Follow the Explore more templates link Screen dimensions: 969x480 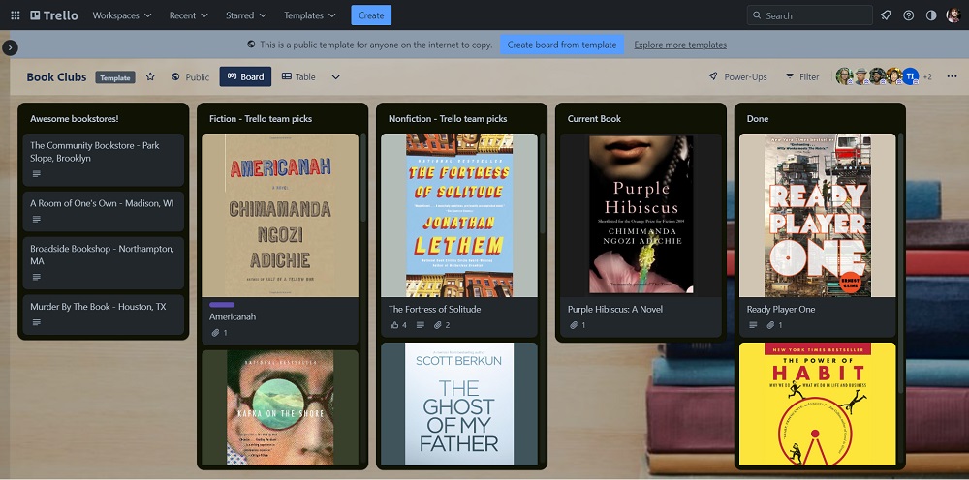[x=680, y=45]
